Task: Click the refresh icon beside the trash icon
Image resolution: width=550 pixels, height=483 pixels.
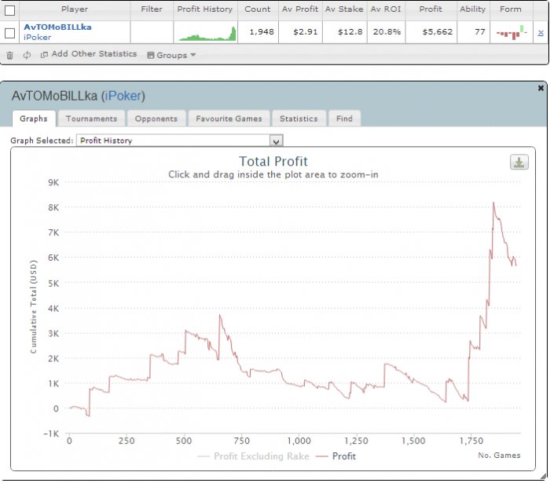Action: (x=27, y=55)
